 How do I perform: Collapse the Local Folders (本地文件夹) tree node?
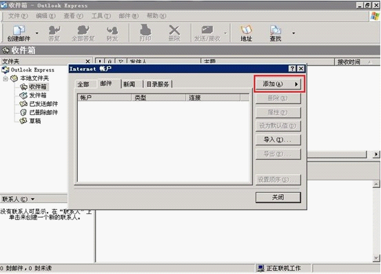click(x=6, y=78)
